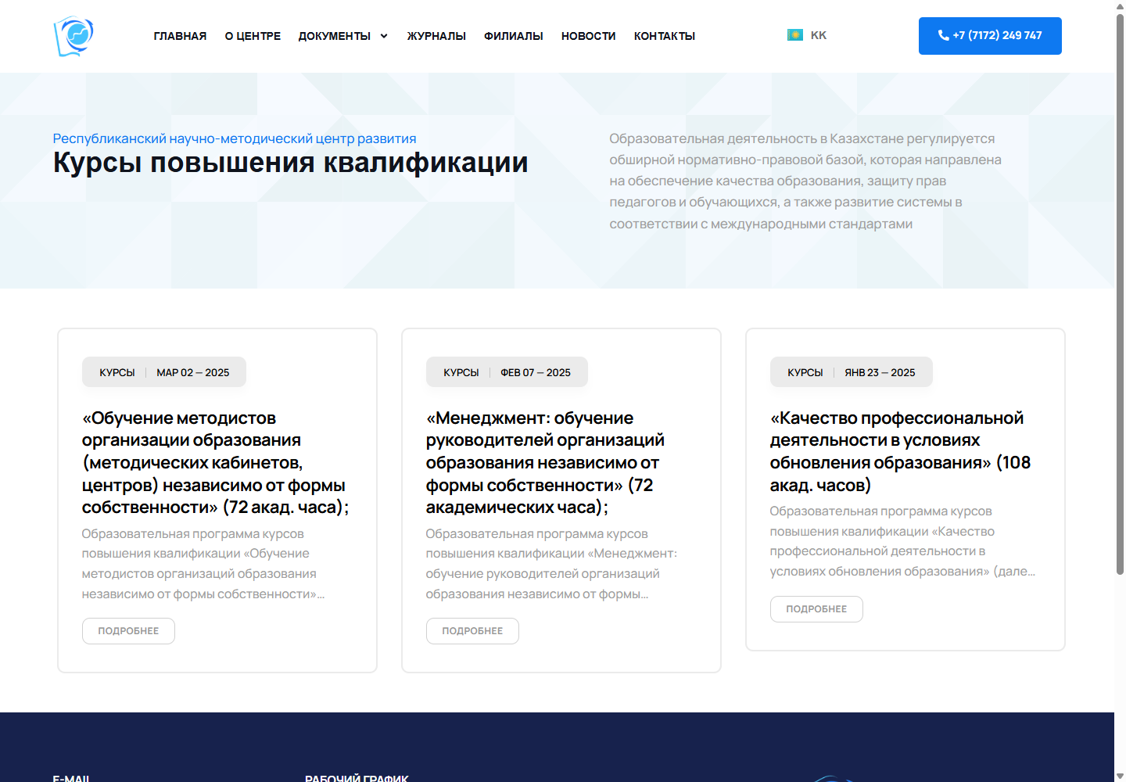Viewport: 1126px width, 782px height.
Task: Call the +7 (7172) 249 747 button
Action: [x=990, y=36]
